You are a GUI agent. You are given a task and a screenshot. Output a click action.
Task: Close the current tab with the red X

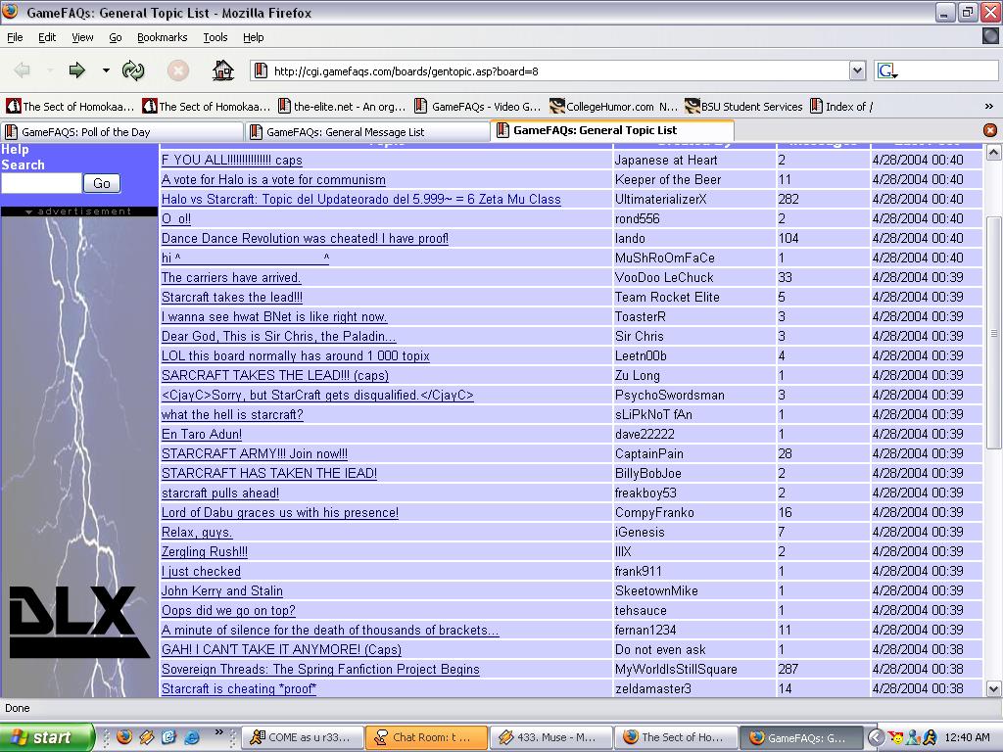[989, 130]
